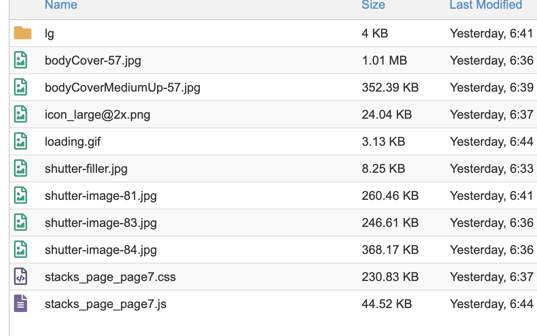537x336 pixels.
Task: Click the 352.39 KB size cell
Action: point(390,88)
